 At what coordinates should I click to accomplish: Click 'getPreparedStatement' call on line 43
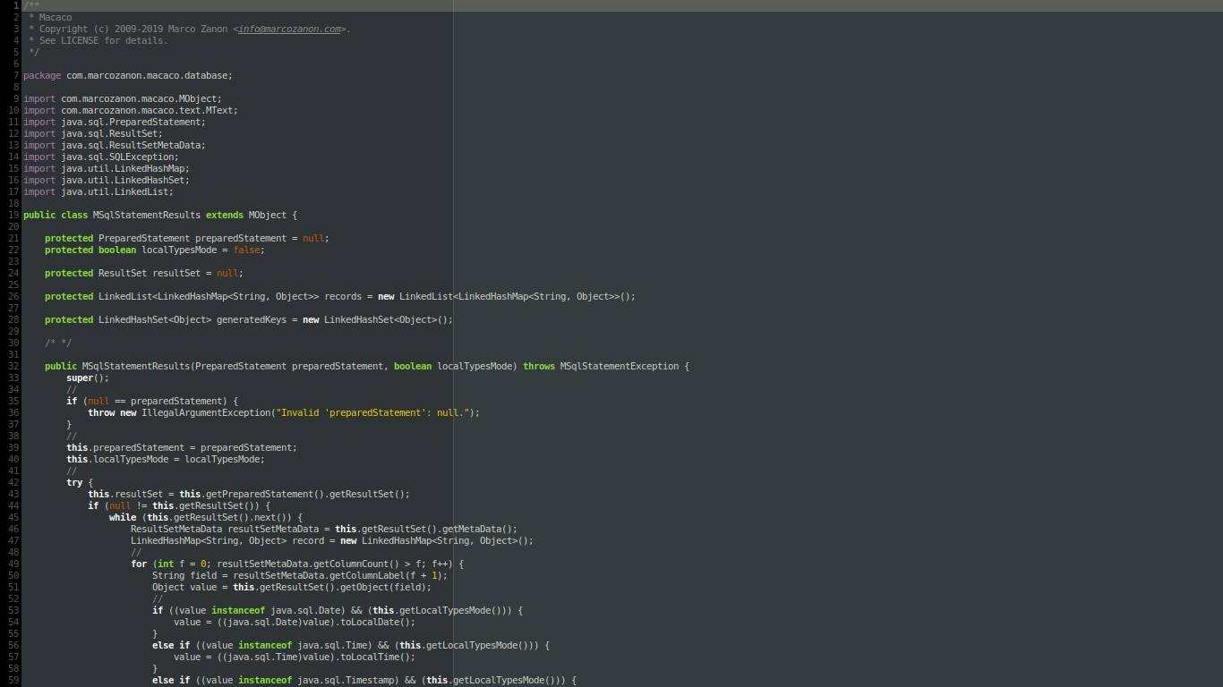click(260, 494)
